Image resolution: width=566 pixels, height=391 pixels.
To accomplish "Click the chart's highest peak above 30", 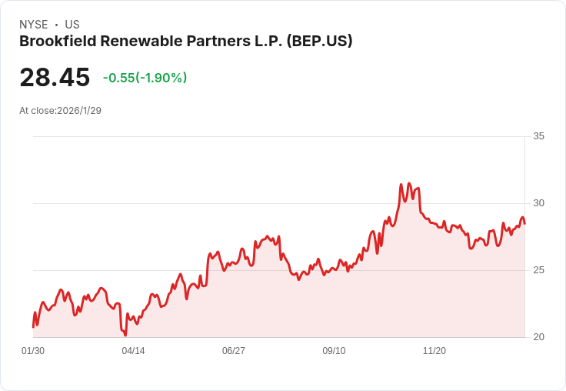I will coord(409,184).
